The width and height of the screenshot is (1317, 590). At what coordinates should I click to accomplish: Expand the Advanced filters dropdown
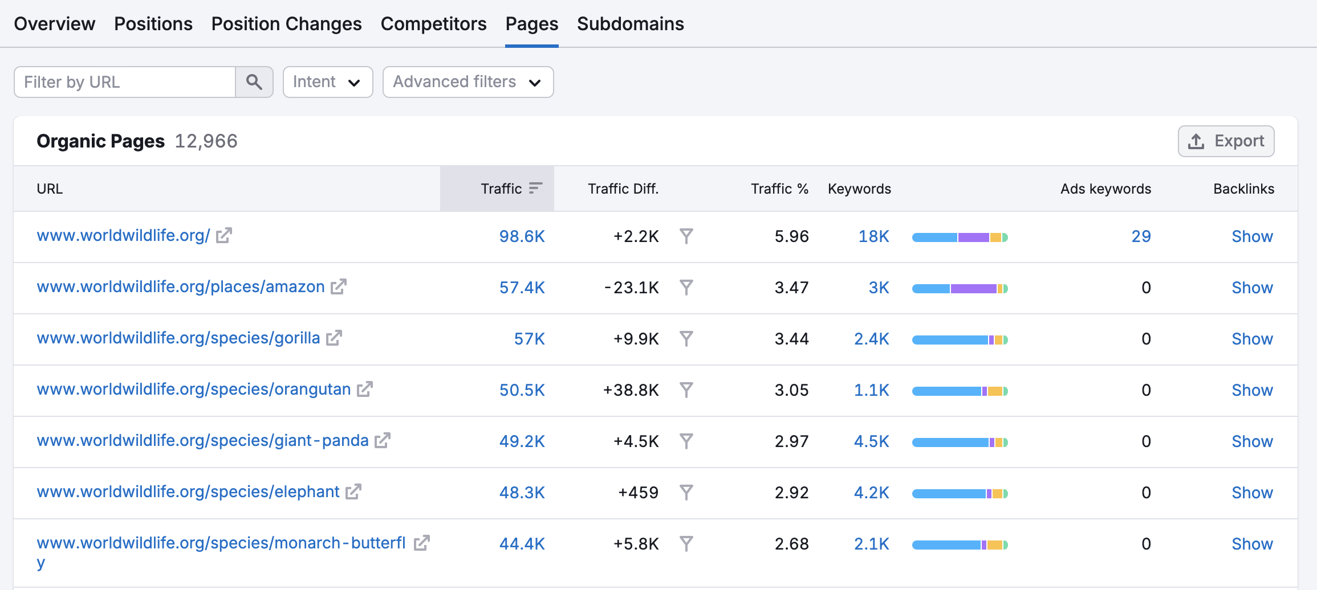[x=468, y=82]
